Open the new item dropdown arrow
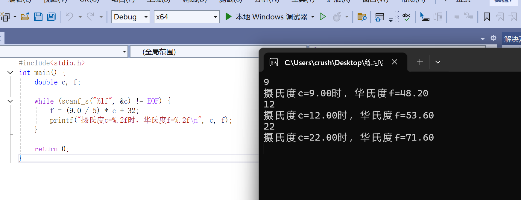 (15, 17)
